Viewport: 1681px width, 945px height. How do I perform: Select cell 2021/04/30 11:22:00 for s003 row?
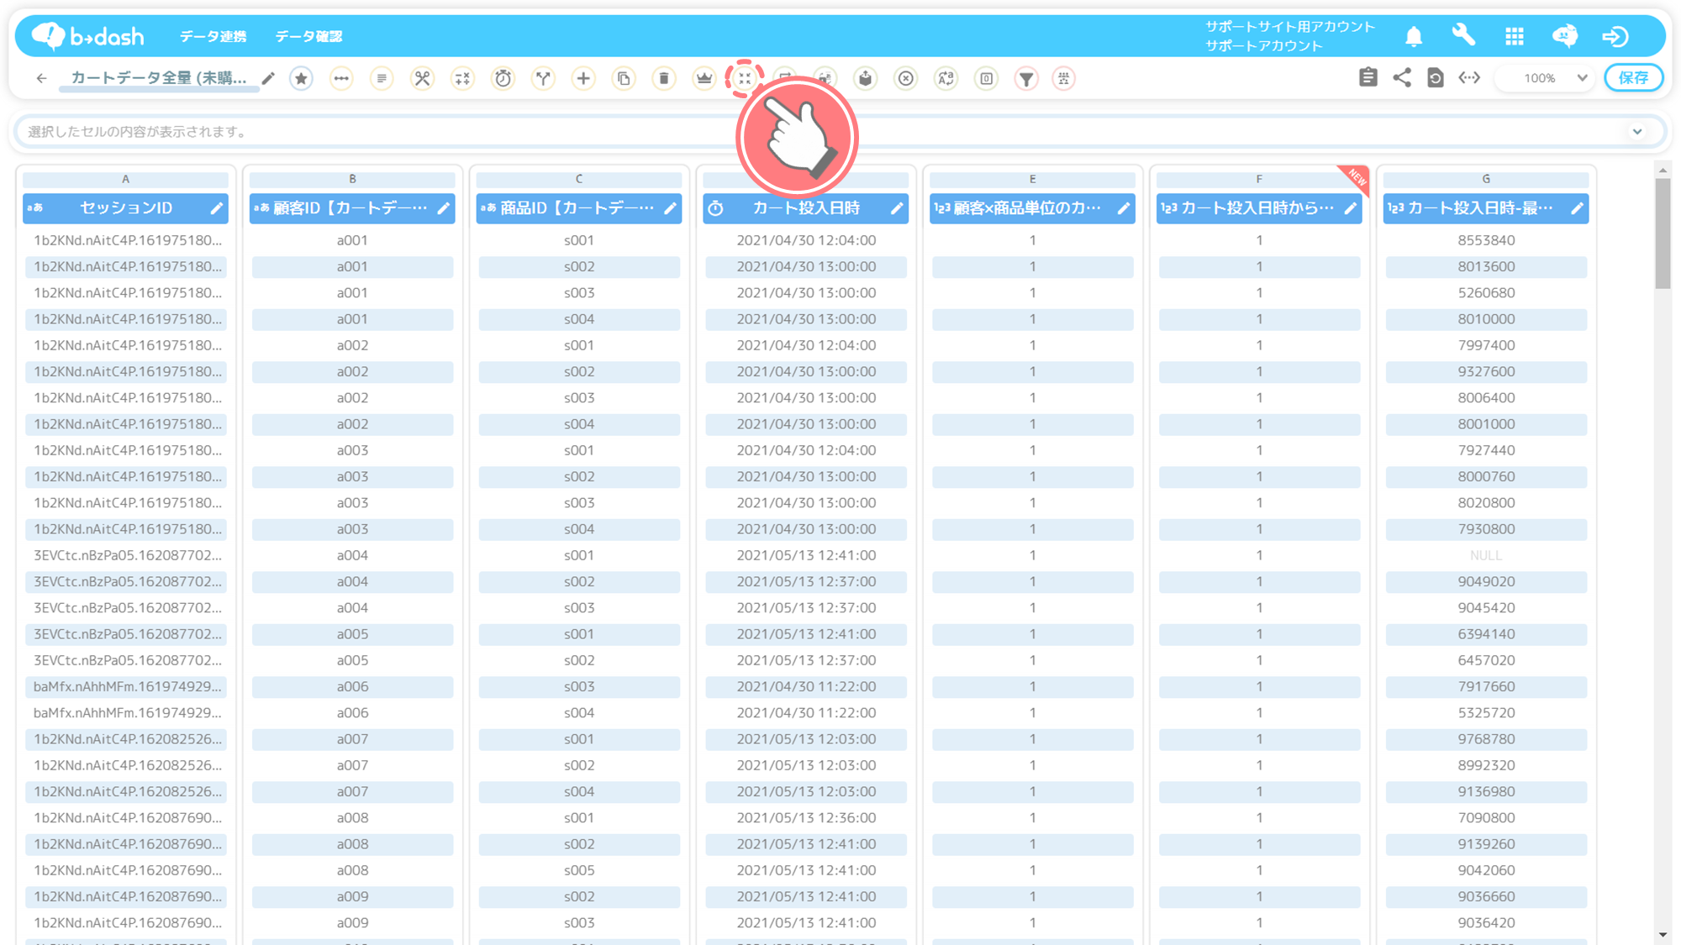pos(806,686)
